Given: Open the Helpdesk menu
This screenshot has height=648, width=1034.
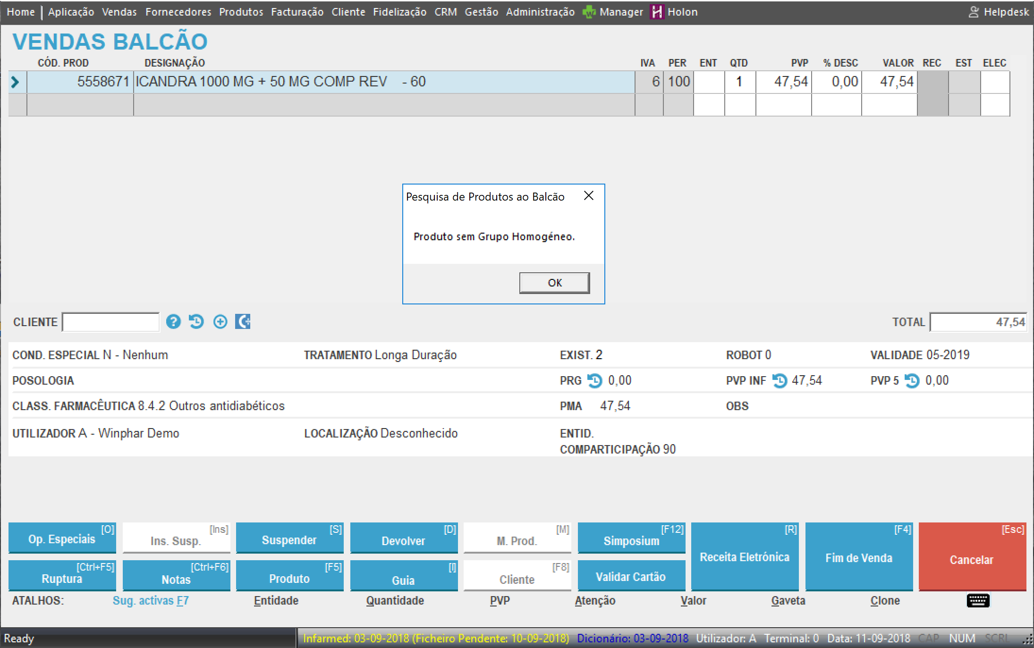Looking at the screenshot, I should point(999,12).
